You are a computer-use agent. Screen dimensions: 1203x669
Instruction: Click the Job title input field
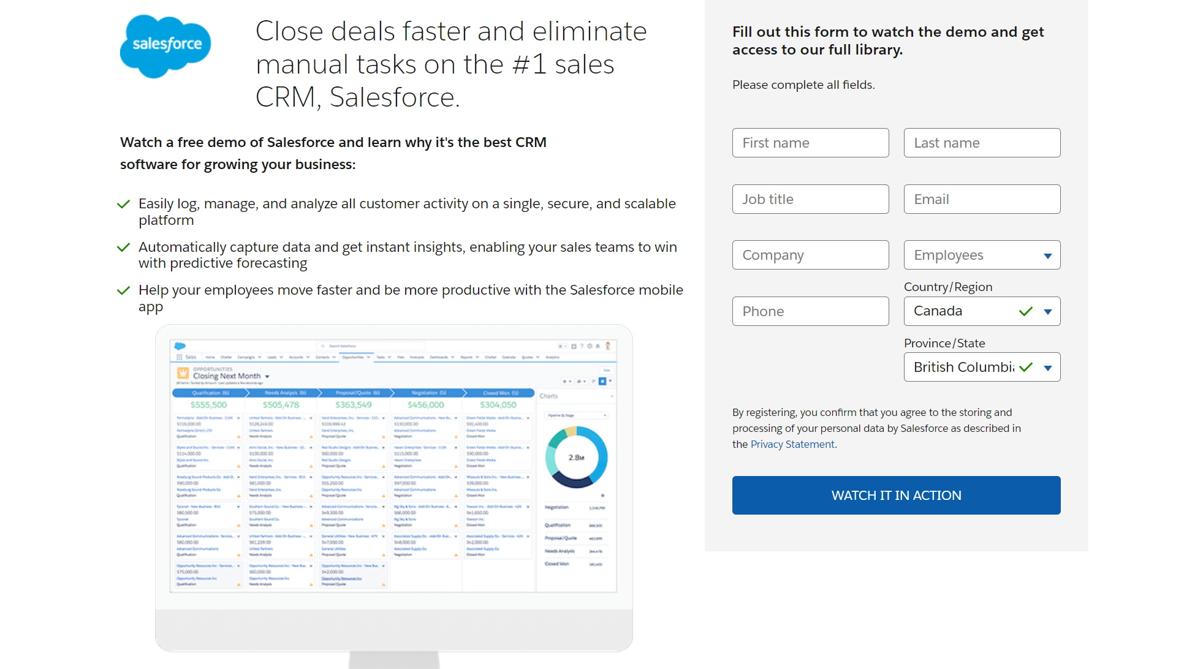[x=811, y=198]
